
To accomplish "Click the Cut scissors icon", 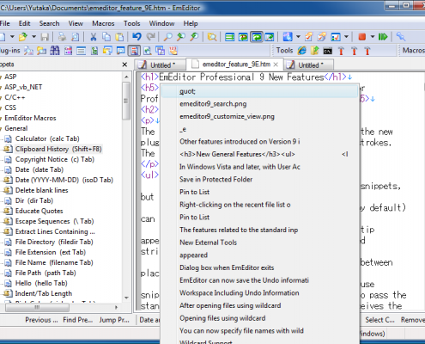I will click(93, 37).
